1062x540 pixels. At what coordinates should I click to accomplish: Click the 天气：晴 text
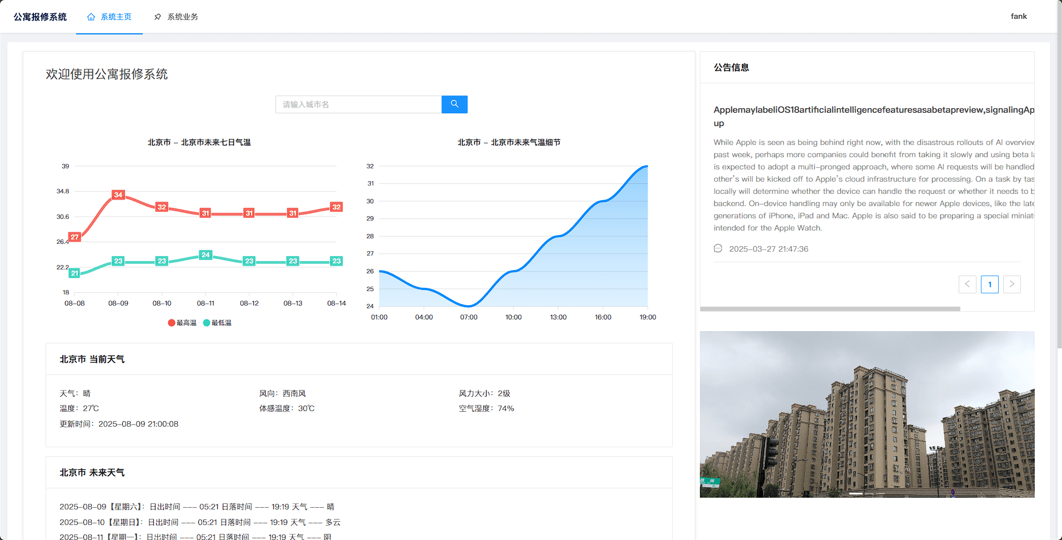(75, 393)
